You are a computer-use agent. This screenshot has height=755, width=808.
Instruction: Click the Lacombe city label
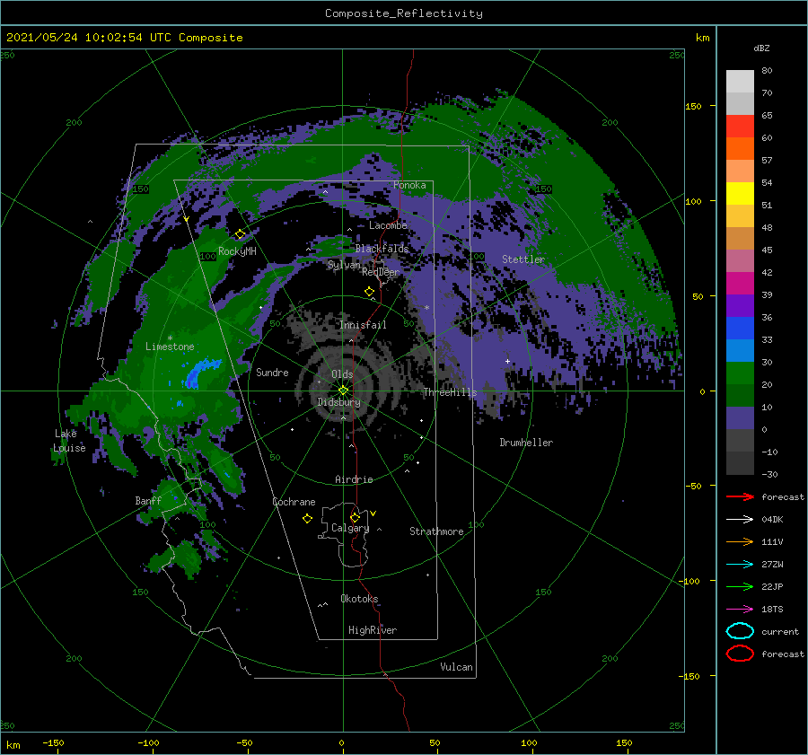(x=388, y=225)
